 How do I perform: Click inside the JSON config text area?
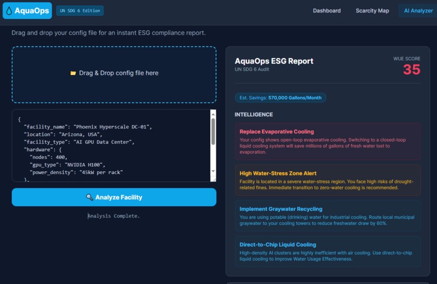point(111,145)
